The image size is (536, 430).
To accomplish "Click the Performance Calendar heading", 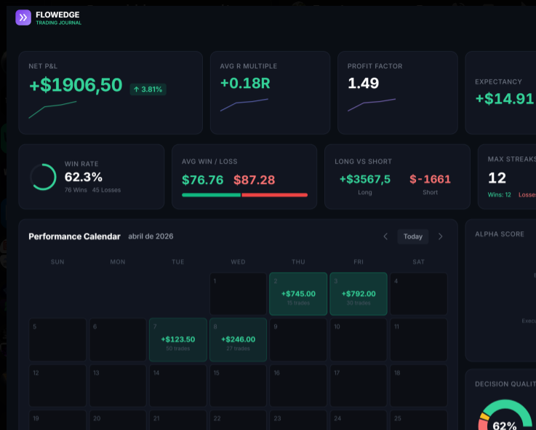I will pos(74,236).
